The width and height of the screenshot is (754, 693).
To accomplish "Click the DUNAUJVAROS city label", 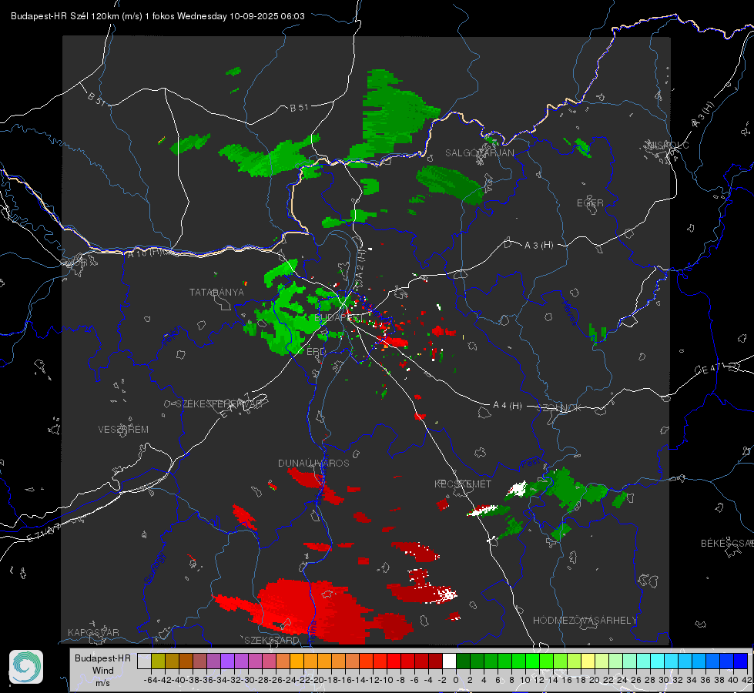I will coord(313,463).
